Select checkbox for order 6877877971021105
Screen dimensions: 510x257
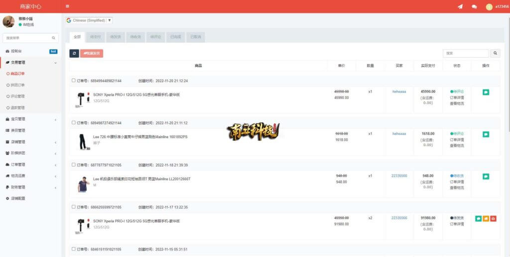pyautogui.click(x=74, y=165)
